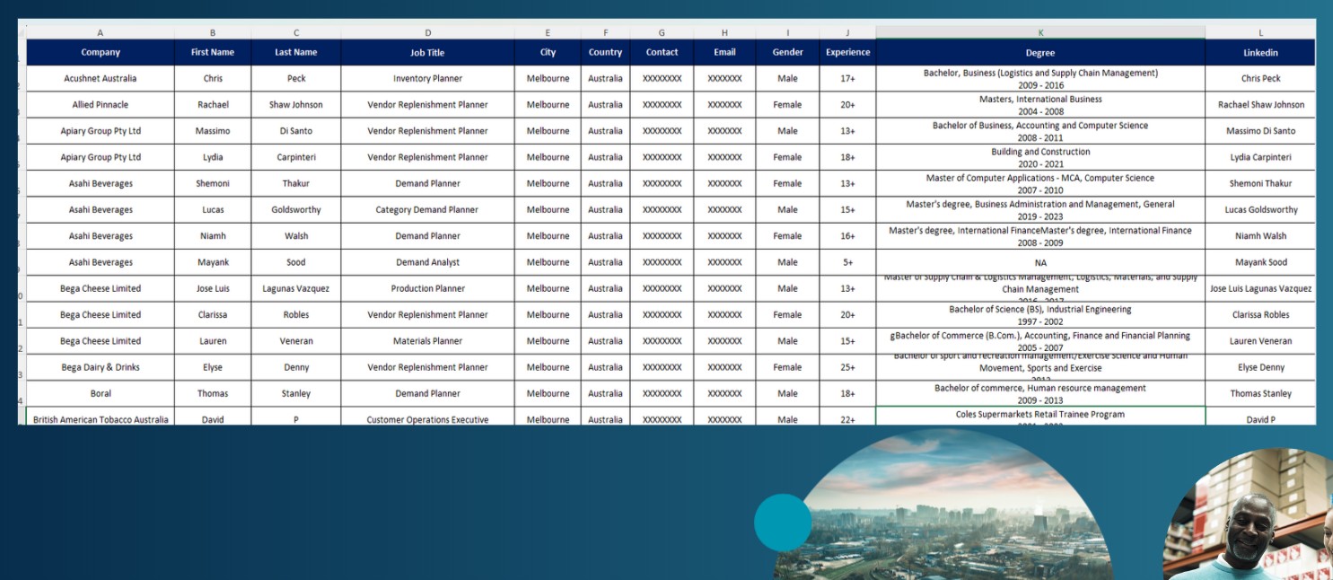Select column D header letter
The height and width of the screenshot is (580, 1333).
(x=427, y=32)
